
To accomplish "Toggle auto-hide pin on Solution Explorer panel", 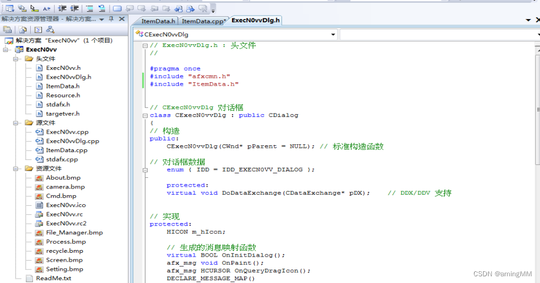I will (111, 19).
